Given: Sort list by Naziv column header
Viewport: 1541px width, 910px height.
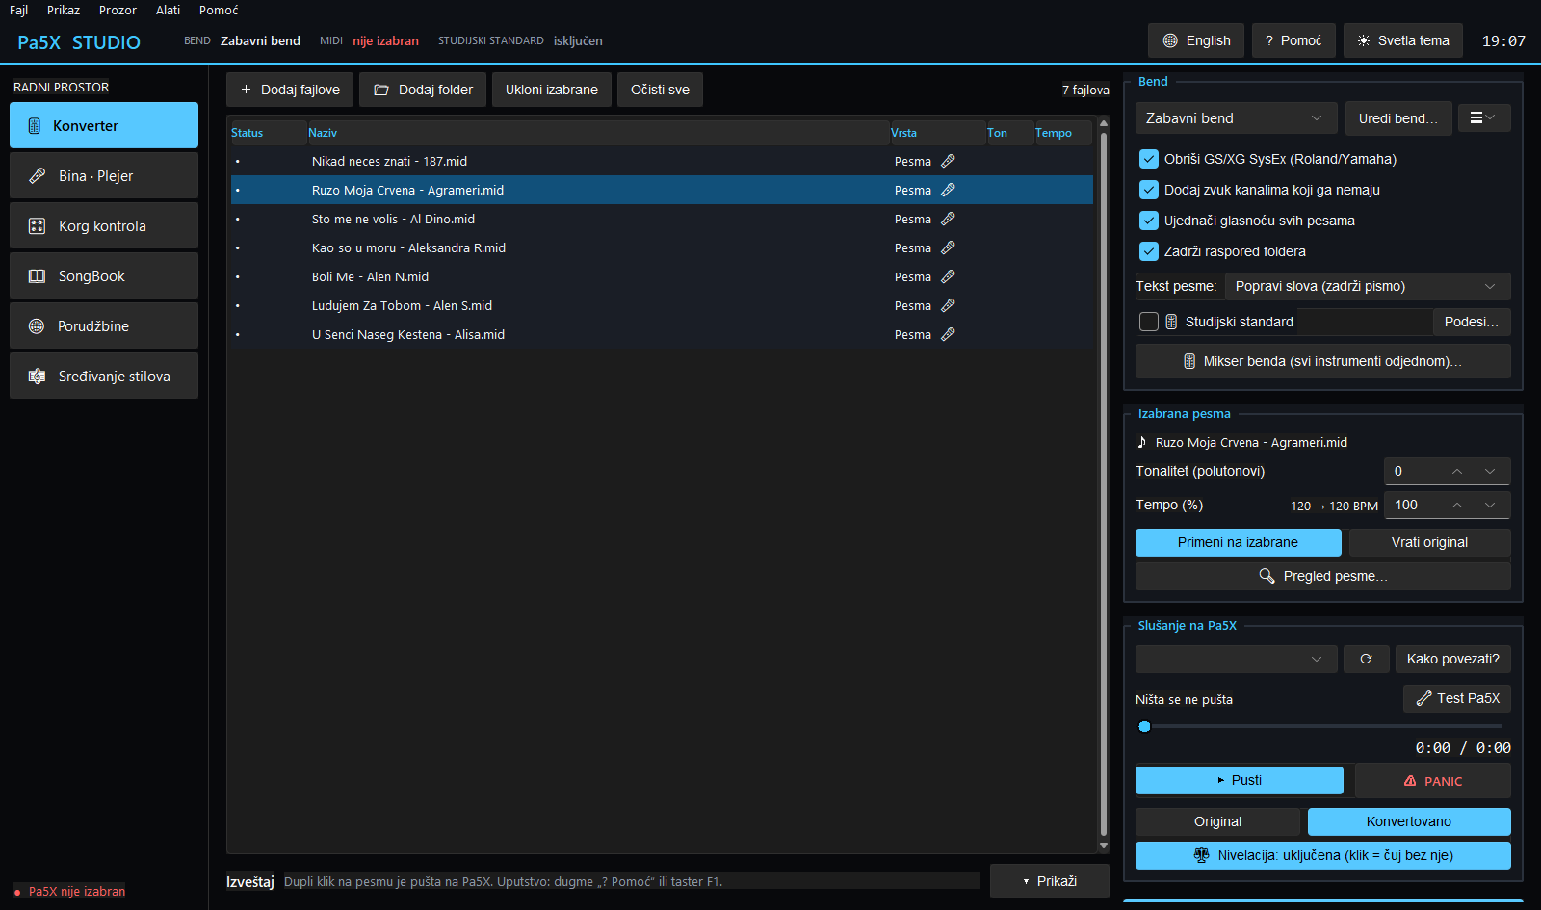Looking at the screenshot, I should (597, 133).
